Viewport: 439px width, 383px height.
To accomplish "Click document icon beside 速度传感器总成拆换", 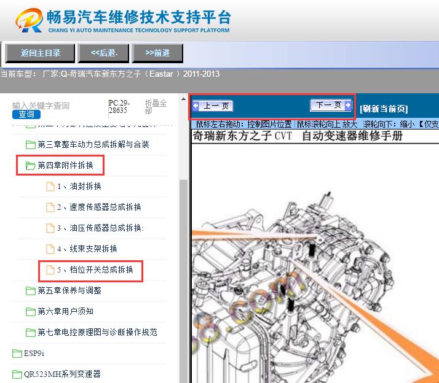I will tap(50, 207).
